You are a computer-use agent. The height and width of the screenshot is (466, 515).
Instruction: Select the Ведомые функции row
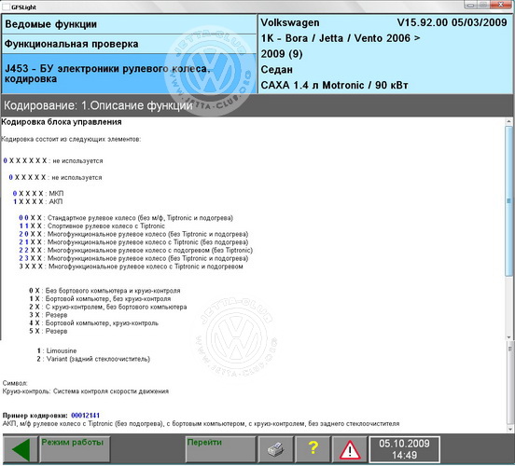pos(129,24)
